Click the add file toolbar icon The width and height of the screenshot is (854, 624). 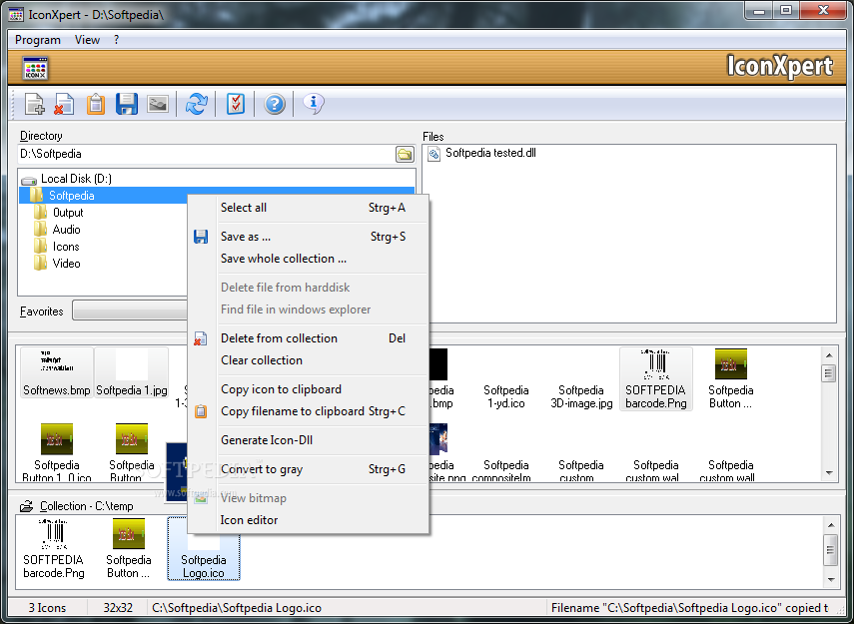[x=35, y=104]
